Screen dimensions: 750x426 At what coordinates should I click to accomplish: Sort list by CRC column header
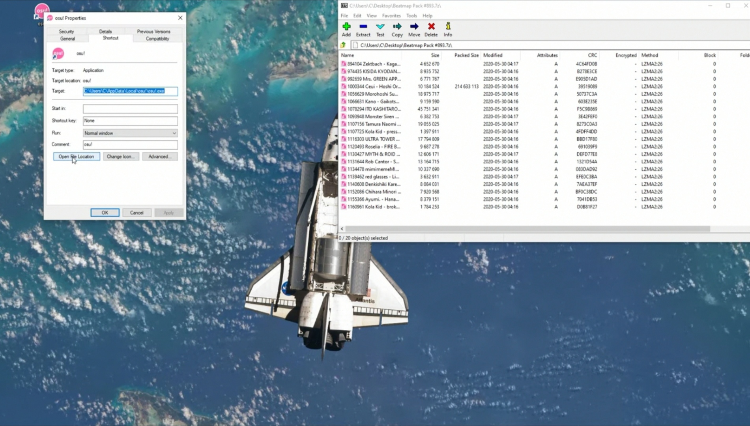pos(579,55)
